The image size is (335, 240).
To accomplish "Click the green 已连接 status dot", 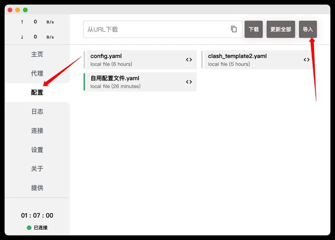I will 29,227.
